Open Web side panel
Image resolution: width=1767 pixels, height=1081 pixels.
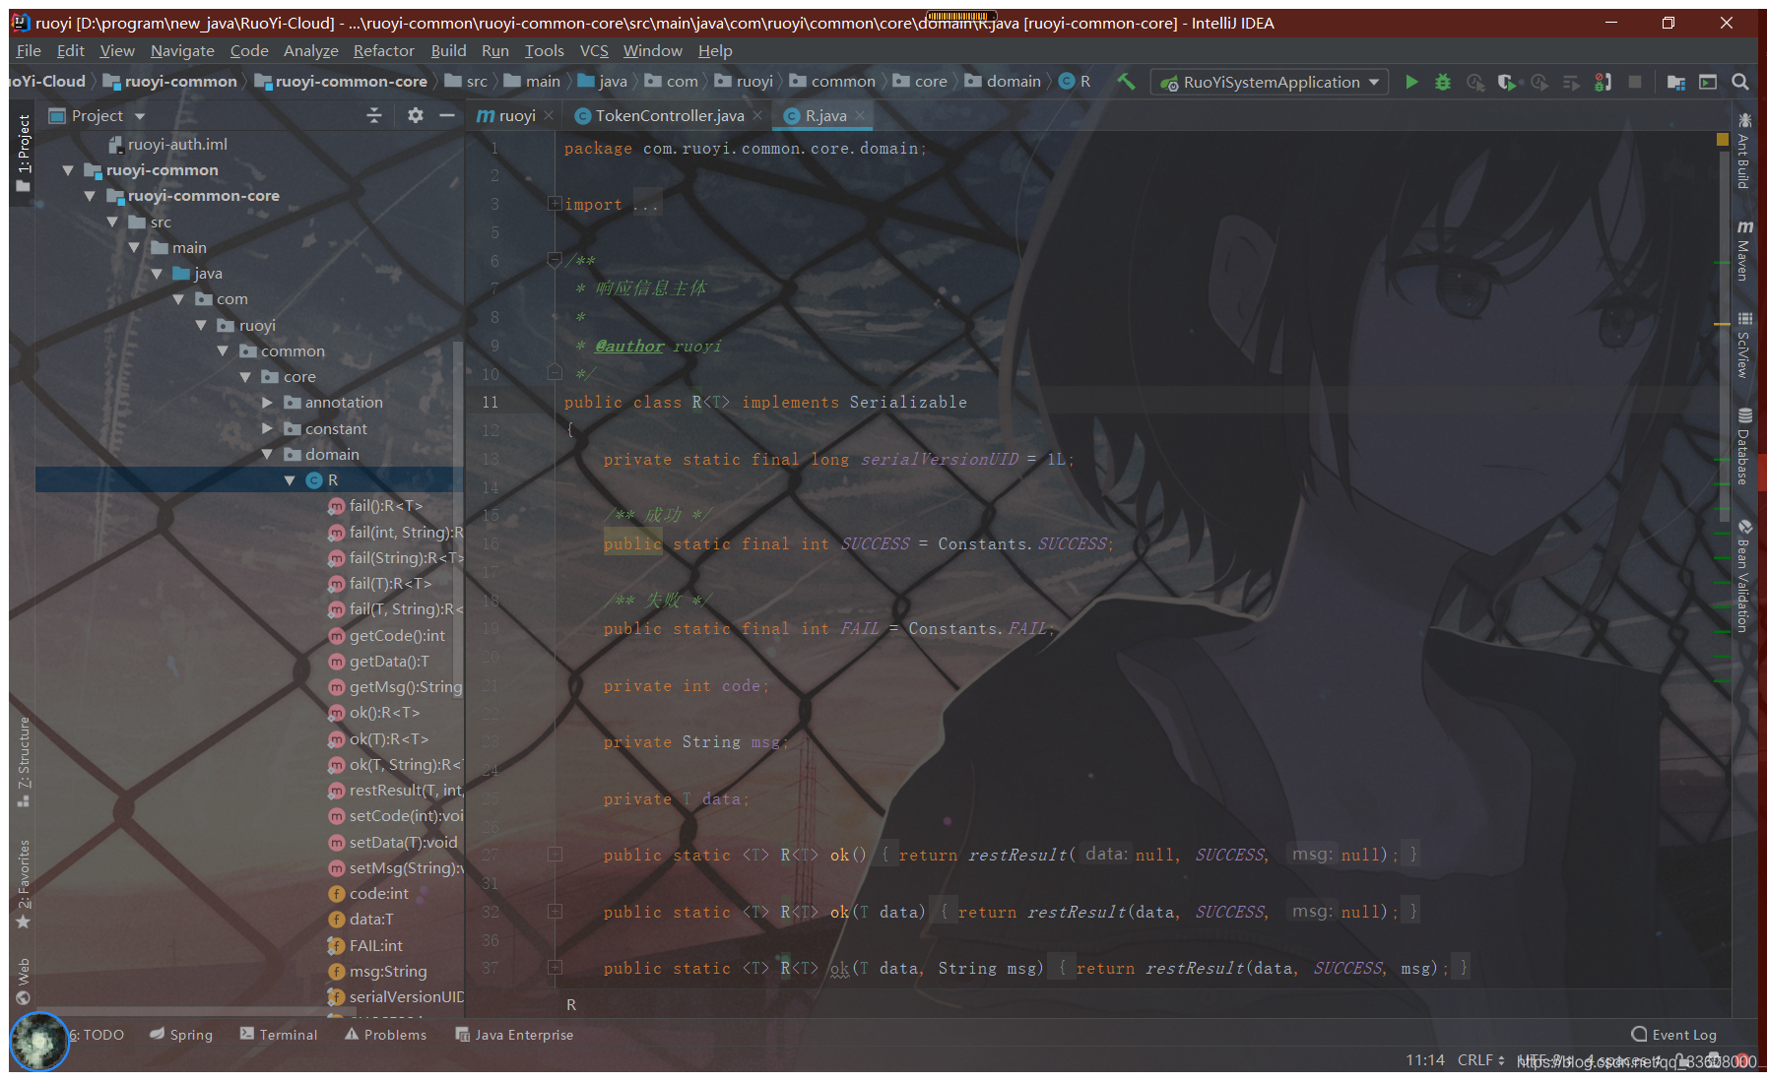pyautogui.click(x=24, y=981)
